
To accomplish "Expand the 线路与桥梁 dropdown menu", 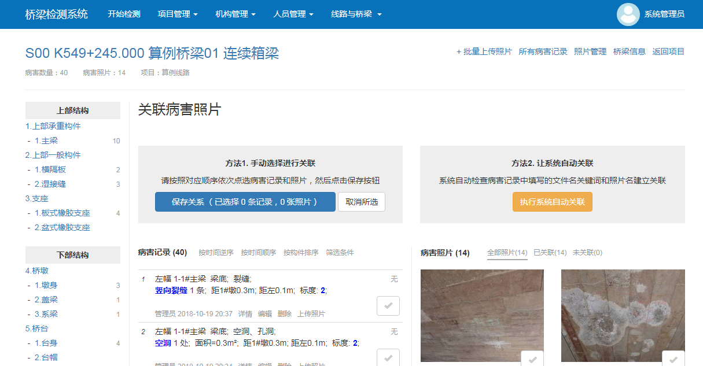I will click(x=356, y=14).
